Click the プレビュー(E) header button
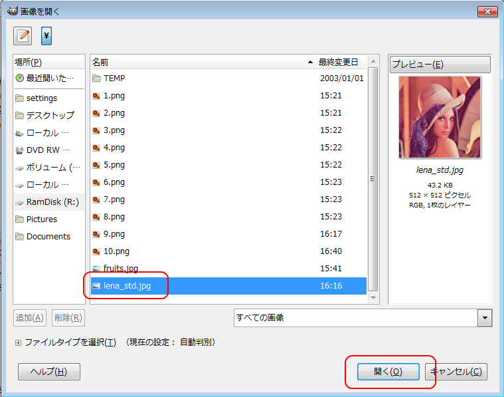The width and height of the screenshot is (504, 397). click(440, 65)
